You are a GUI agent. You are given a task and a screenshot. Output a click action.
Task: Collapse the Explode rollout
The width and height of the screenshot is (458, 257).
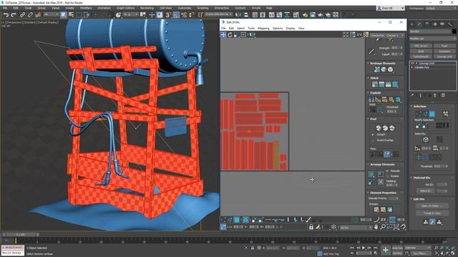(x=368, y=93)
